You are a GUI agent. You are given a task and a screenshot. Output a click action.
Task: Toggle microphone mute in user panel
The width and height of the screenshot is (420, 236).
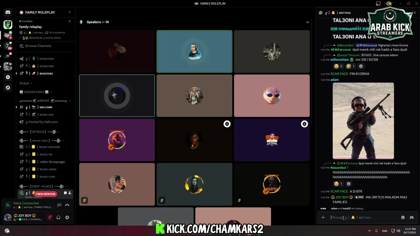tap(50, 217)
